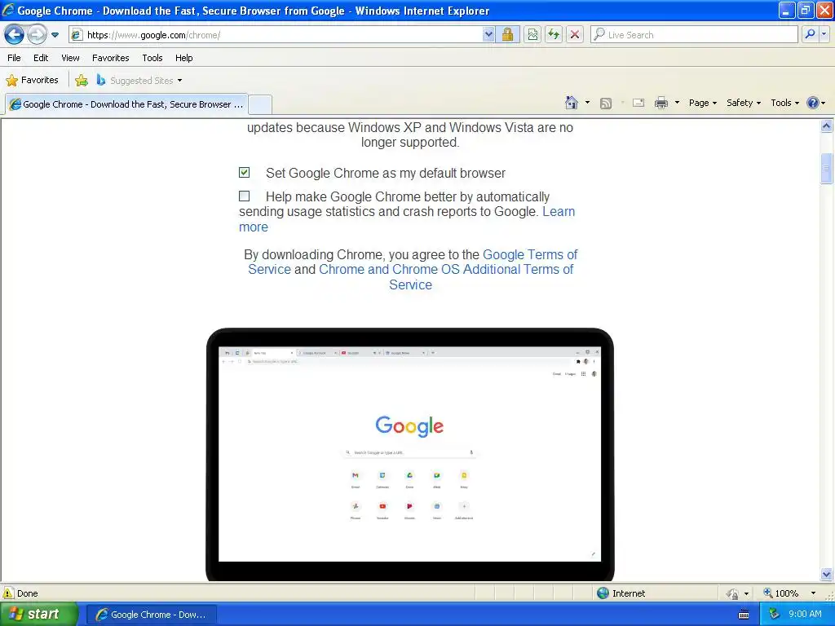Click the on-screen keyboard tray icon
The width and height of the screenshot is (835, 626).
pos(744,615)
